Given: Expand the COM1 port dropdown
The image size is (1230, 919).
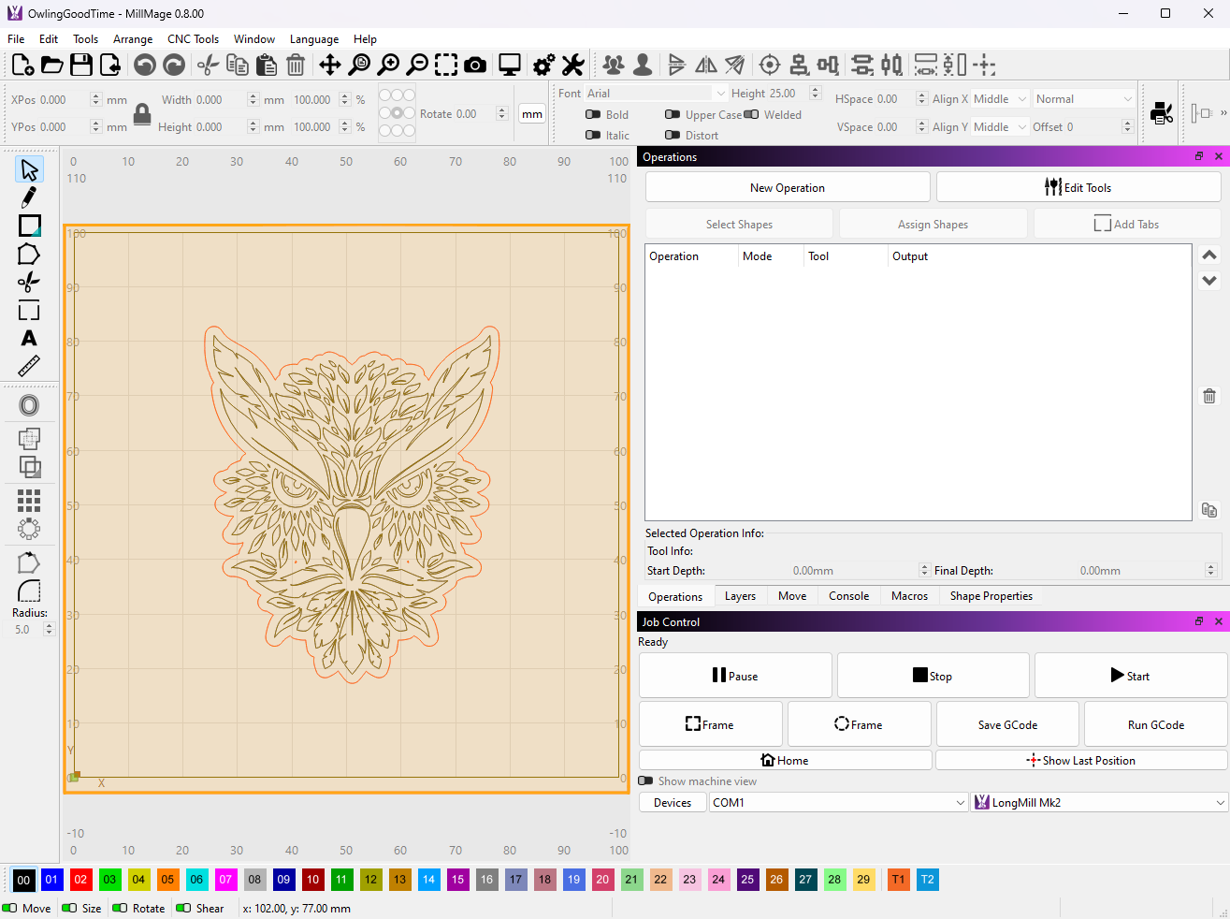Looking at the screenshot, I should pyautogui.click(x=838, y=803).
